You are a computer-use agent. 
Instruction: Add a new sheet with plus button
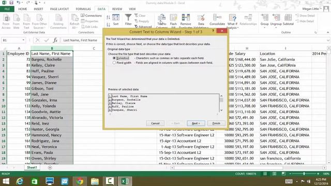[50, 167]
